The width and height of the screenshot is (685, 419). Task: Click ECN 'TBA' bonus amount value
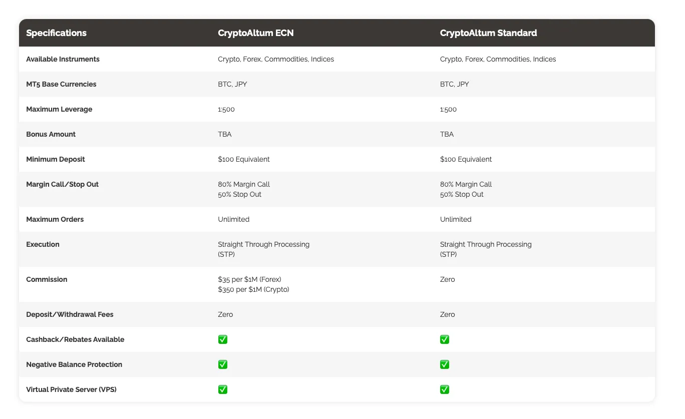(225, 134)
